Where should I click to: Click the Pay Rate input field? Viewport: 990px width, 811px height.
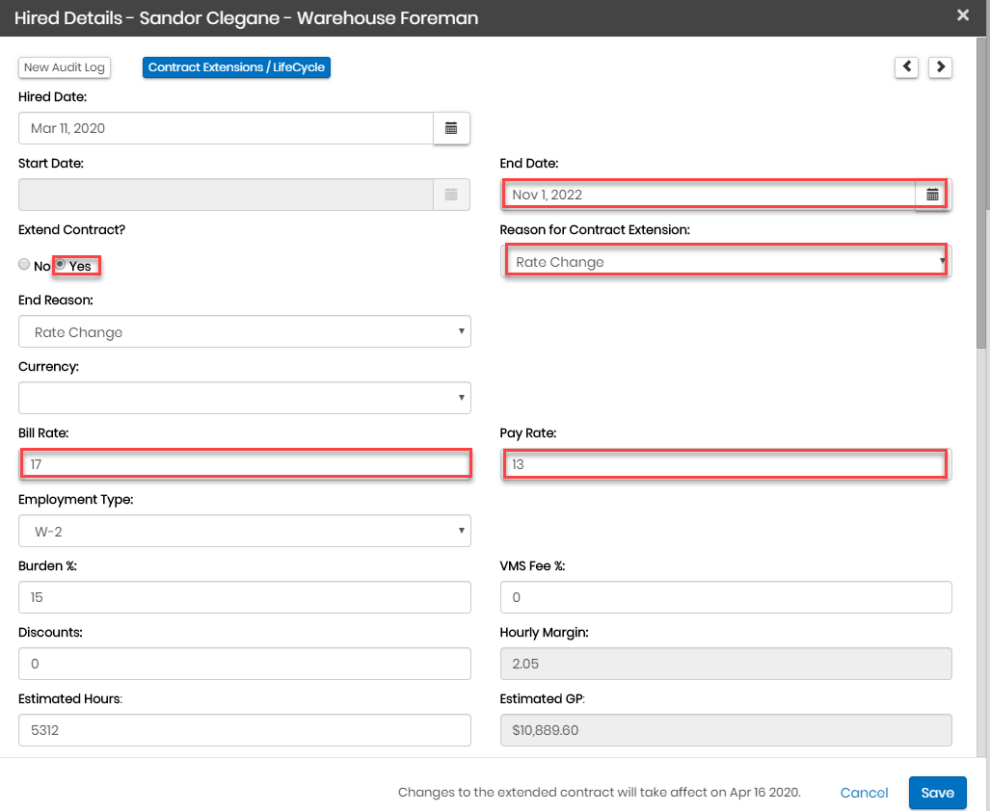(725, 464)
